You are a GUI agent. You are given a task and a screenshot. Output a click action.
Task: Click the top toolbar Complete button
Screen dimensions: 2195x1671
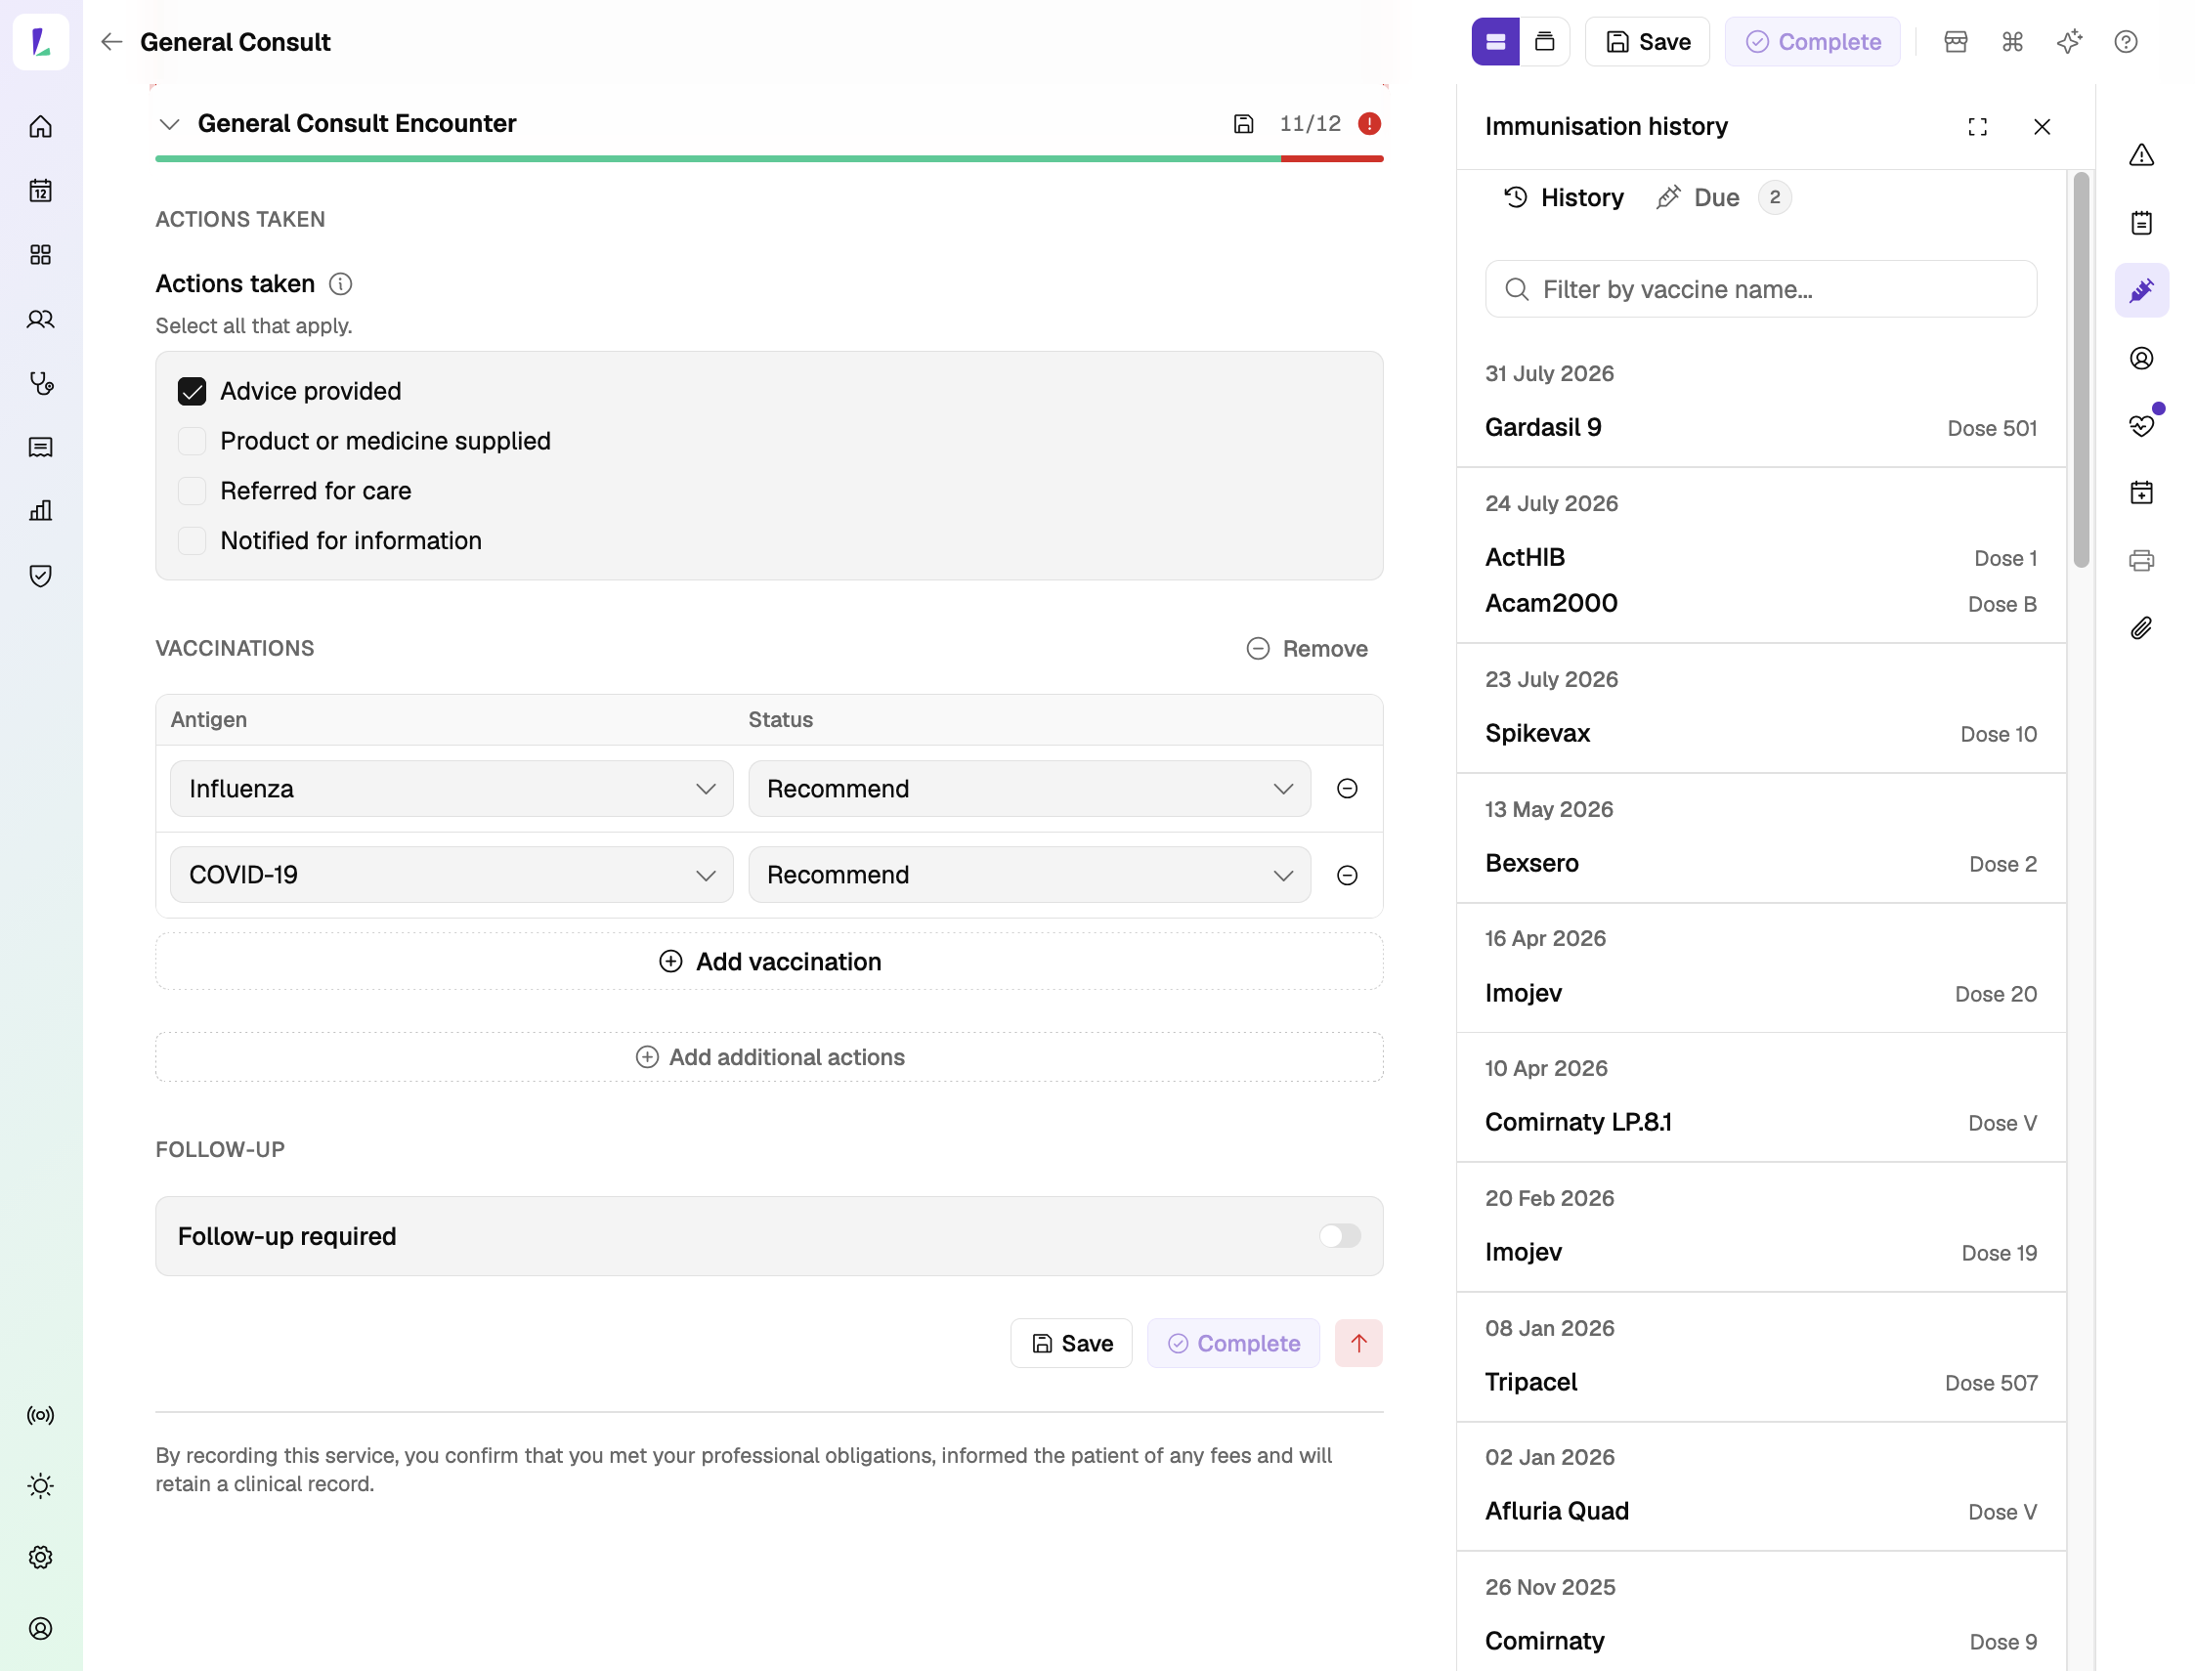[x=1812, y=42]
